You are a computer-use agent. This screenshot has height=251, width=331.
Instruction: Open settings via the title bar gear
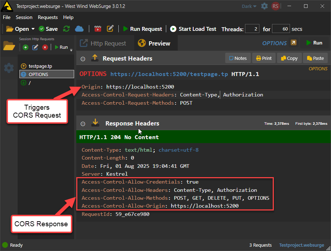(264, 6)
